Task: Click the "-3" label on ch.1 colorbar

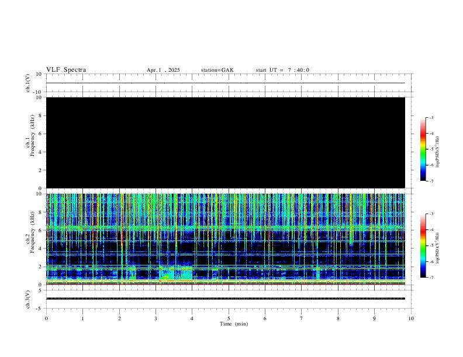Action: tap(431, 117)
